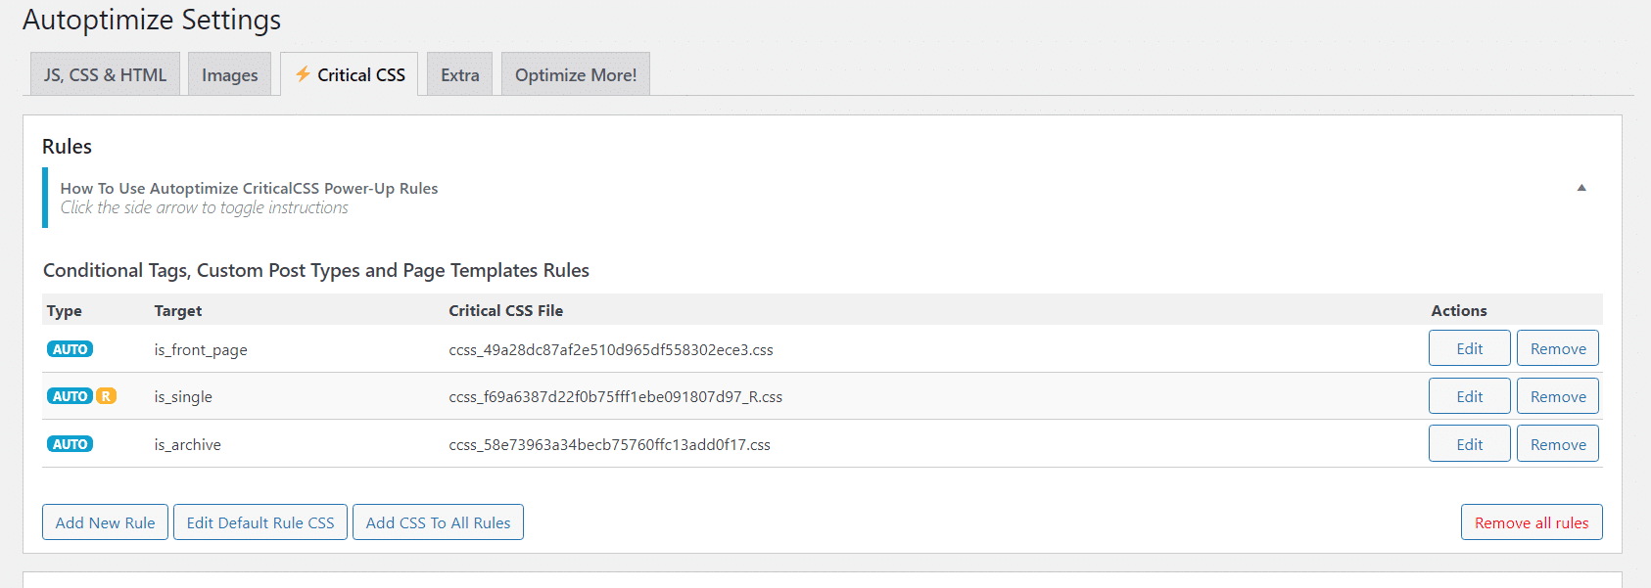1651x588 pixels.
Task: Go to the Optimize More! tab
Action: pos(576,74)
